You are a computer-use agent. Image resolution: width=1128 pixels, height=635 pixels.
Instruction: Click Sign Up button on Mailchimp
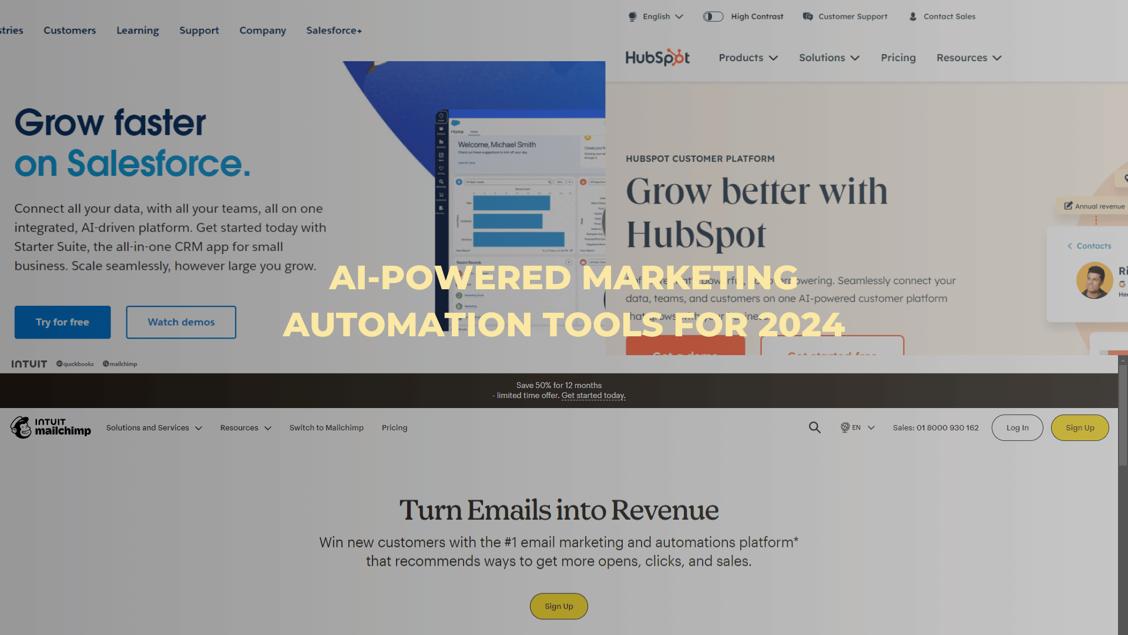click(1080, 427)
